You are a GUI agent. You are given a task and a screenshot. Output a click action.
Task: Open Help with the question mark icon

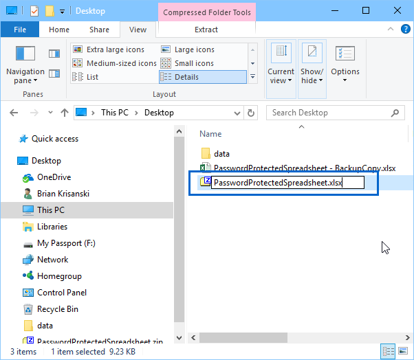405,29
